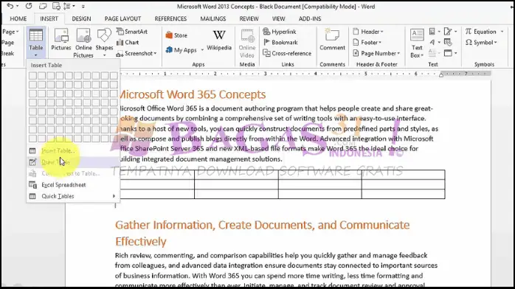The width and height of the screenshot is (515, 289).
Task: Switch to the MAILINGS tab
Action: (212, 18)
